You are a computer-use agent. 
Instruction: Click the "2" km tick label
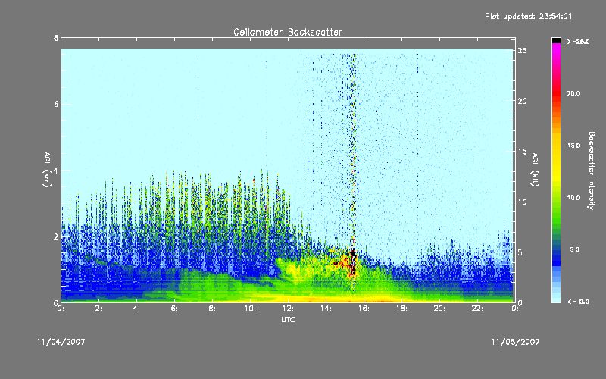(56, 236)
